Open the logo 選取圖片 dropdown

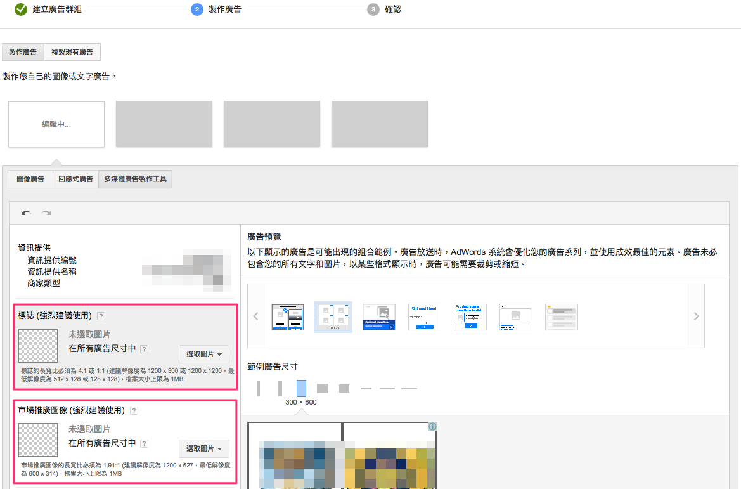pos(203,354)
